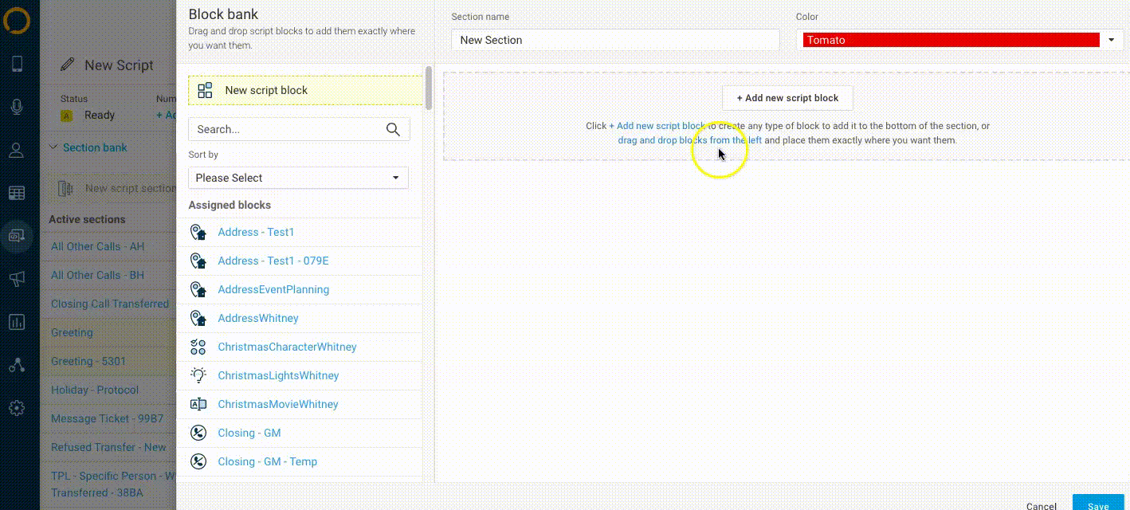Click Cancel to discard the section
1130x510 pixels.
(1041, 505)
